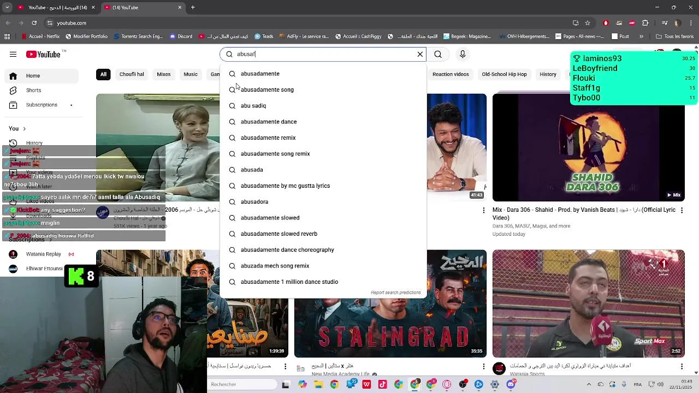Choose 'abusadamente 1 million dance studio'
The image size is (699, 393).
coord(323,282)
